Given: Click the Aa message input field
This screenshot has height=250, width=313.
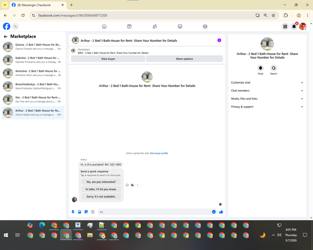Looking at the screenshot, I should point(155,212).
